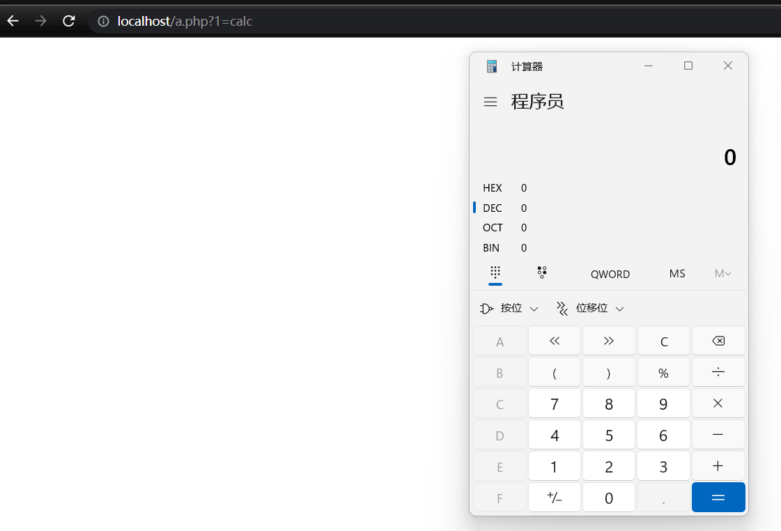Click the % modulo key
Screen dimensions: 781x531
663,372
